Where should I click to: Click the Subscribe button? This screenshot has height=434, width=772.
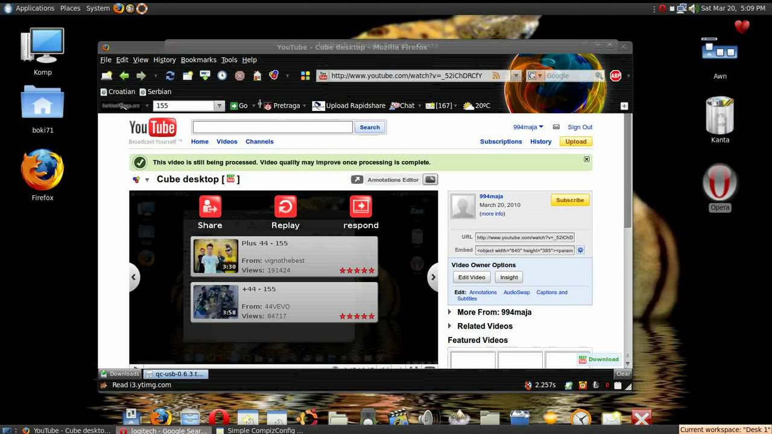click(570, 200)
